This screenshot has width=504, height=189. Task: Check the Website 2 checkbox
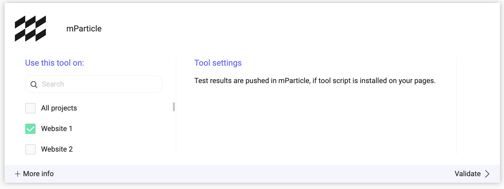coord(30,149)
